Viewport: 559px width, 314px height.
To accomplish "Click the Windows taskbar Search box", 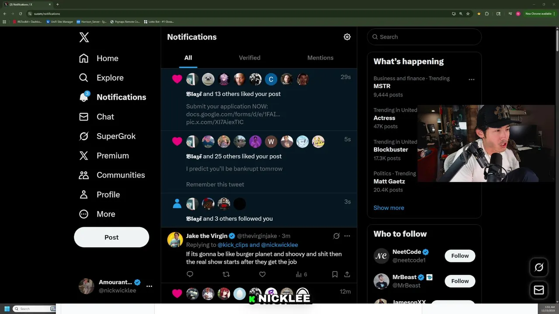I will click(34, 309).
